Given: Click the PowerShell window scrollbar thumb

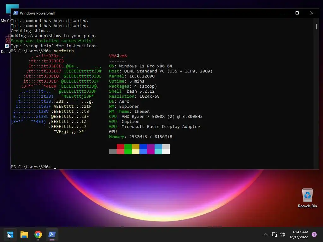Looking at the screenshot, I should click(x=316, y=26).
